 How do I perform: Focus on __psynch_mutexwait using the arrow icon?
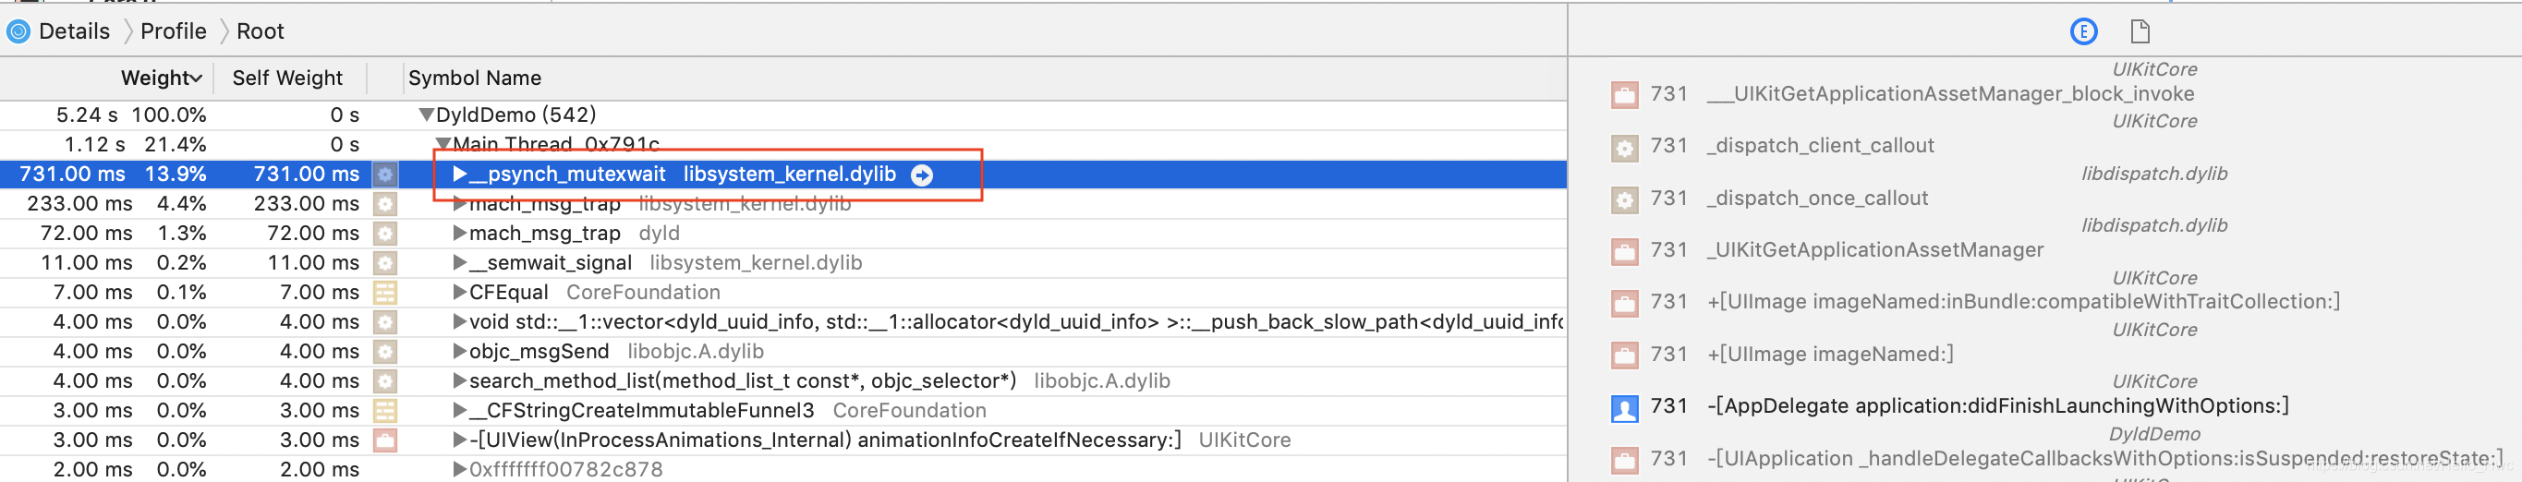click(x=921, y=174)
